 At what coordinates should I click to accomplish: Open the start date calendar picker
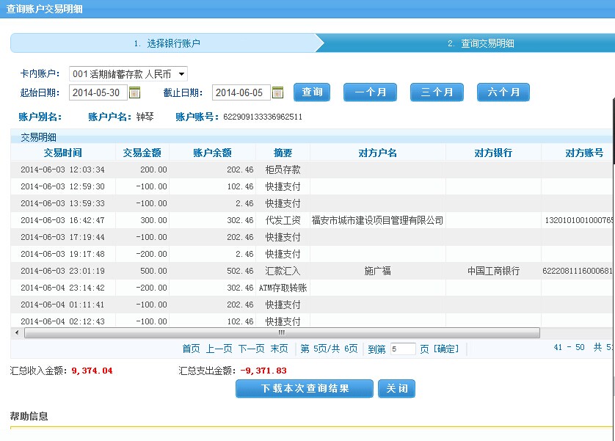click(134, 92)
